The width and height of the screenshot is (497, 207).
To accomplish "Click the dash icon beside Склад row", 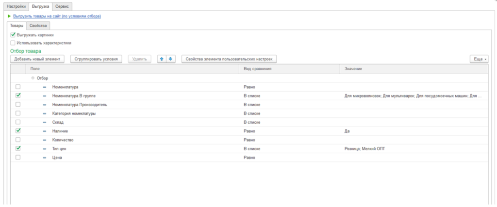I will tap(45, 122).
